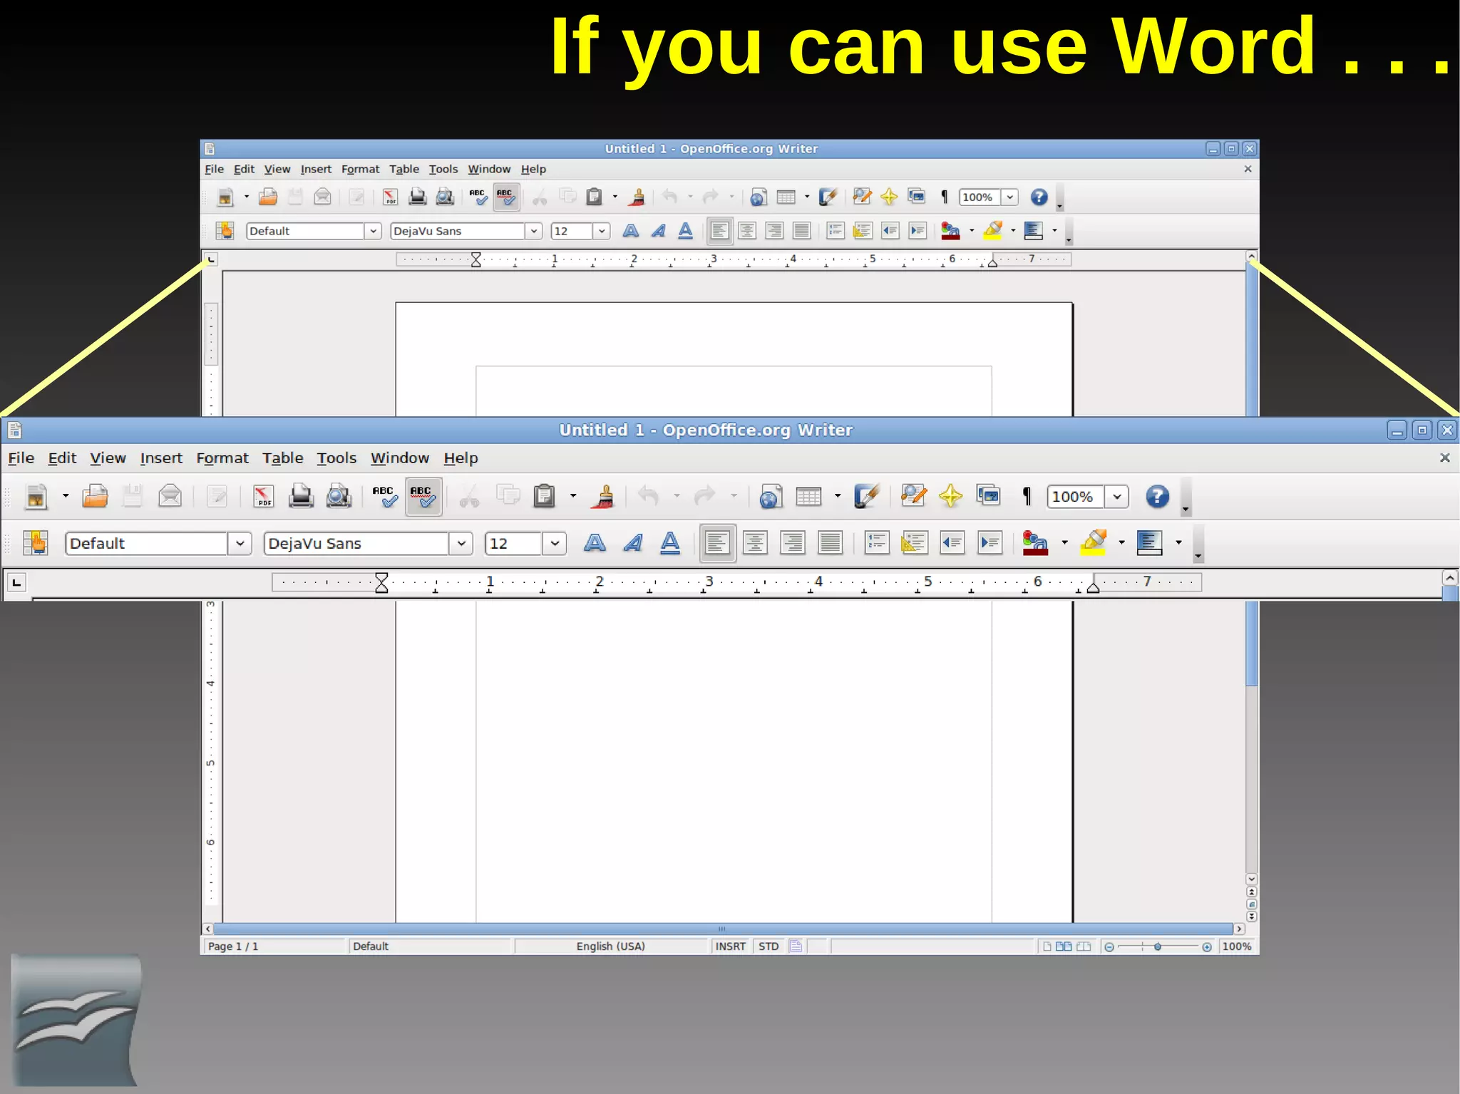This screenshot has width=1460, height=1094.
Task: Click the zoom slider handle in status bar
Action: (1158, 946)
